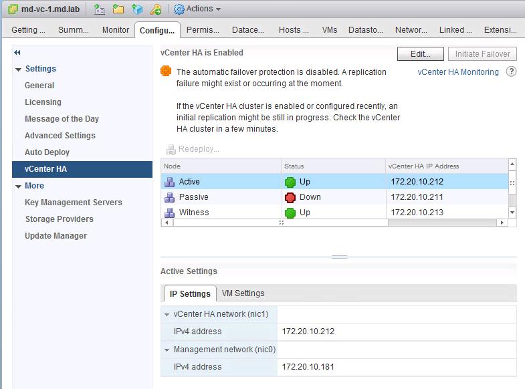525x389 pixels.
Task: Open the Monitor tab
Action: 116,30
